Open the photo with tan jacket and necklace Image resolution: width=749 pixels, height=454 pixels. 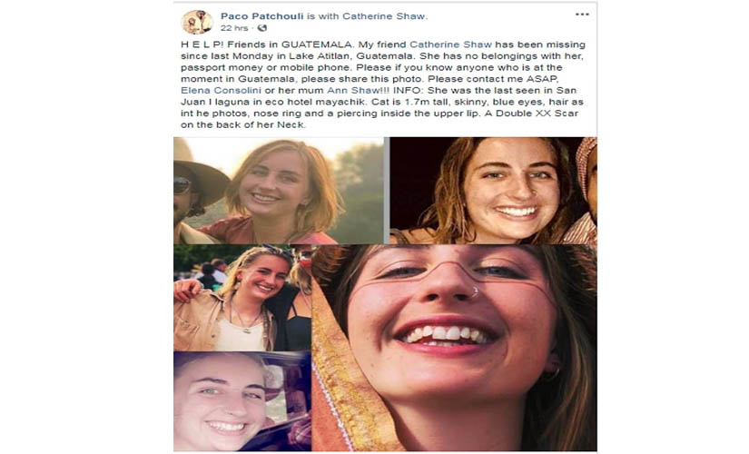click(x=242, y=298)
